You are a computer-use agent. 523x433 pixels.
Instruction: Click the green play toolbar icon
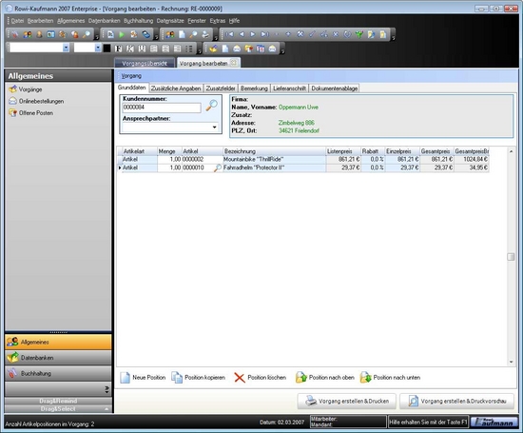122,34
